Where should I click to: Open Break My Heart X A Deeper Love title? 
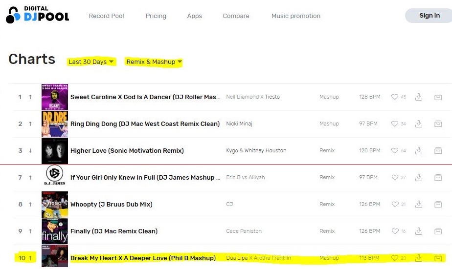pos(143,258)
